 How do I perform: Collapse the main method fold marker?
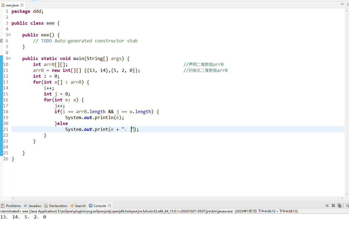click(x=10, y=58)
